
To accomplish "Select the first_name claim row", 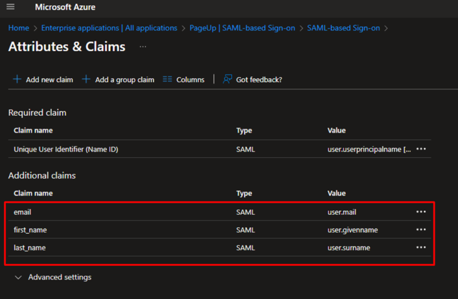I will (x=30, y=230).
